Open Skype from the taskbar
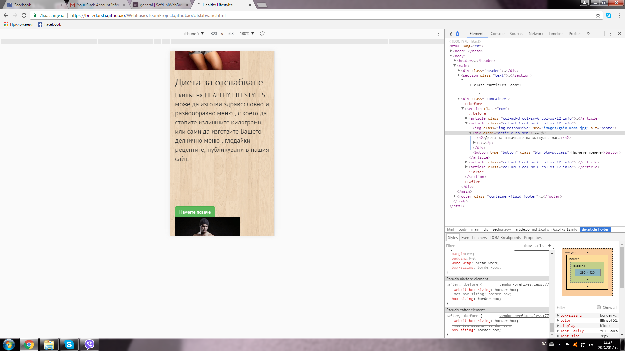 [x=69, y=344]
